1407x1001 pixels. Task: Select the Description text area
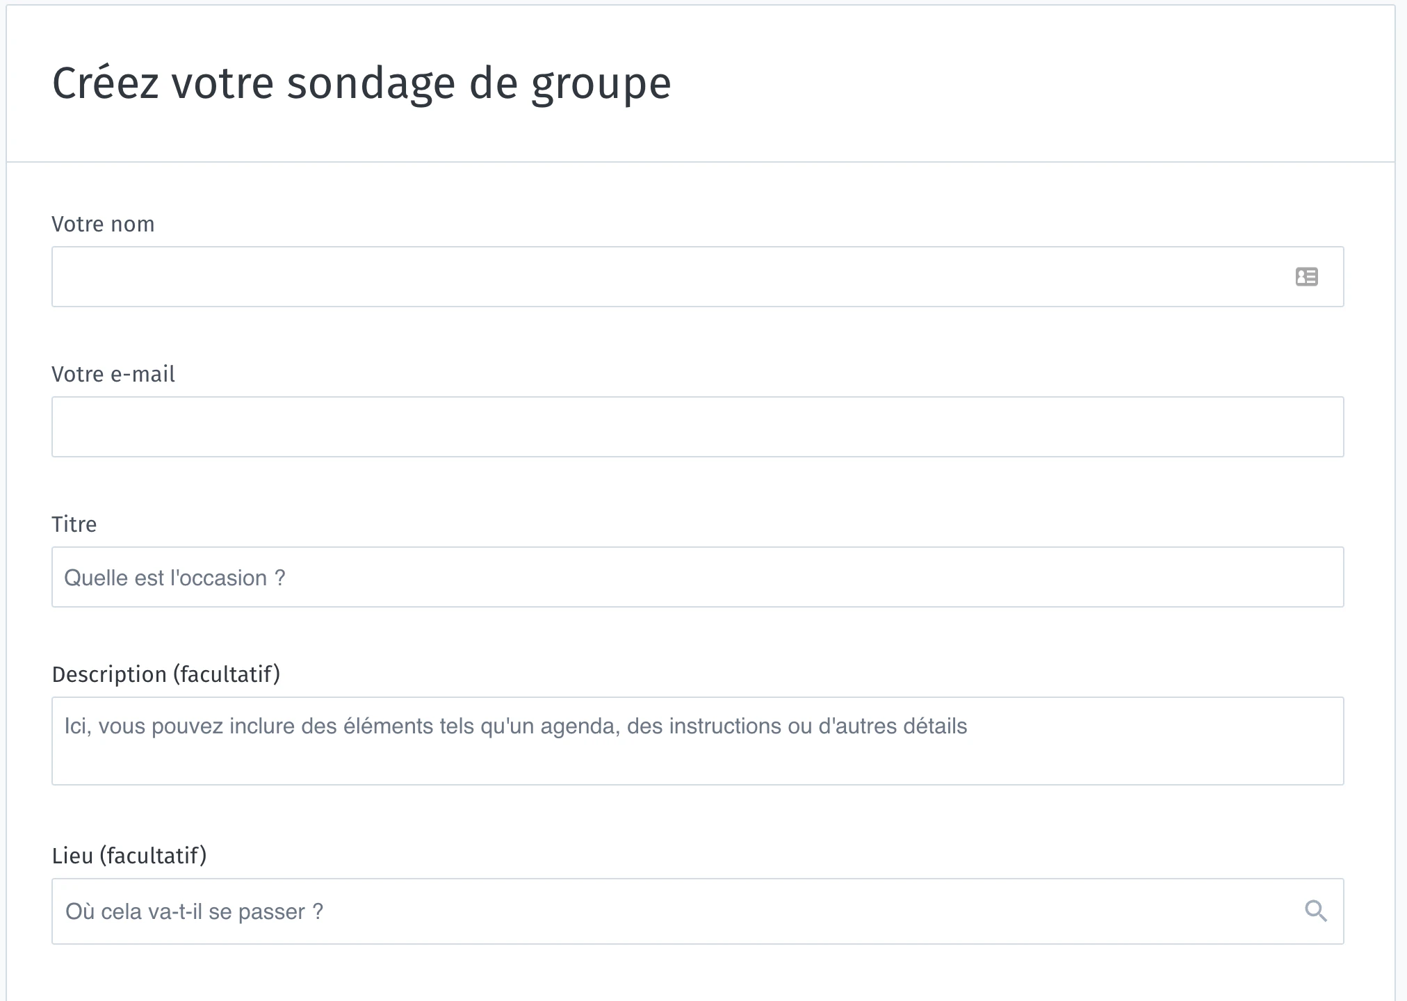(x=697, y=741)
